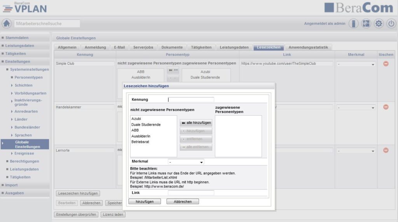The image size is (398, 222).
Task: Click 'alle hinzufügen' in the dialog
Action: (196, 123)
